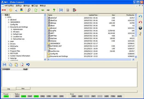Sort by the UpdateTime column header
Image resolution: width=144 pixels, height=99 pixels.
88,15
